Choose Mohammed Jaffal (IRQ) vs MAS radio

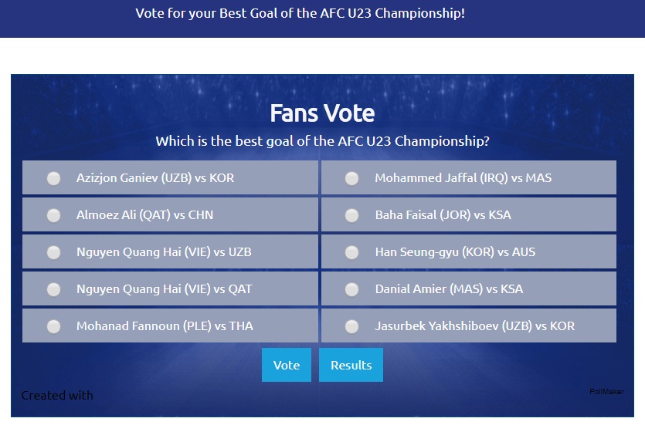tap(351, 178)
